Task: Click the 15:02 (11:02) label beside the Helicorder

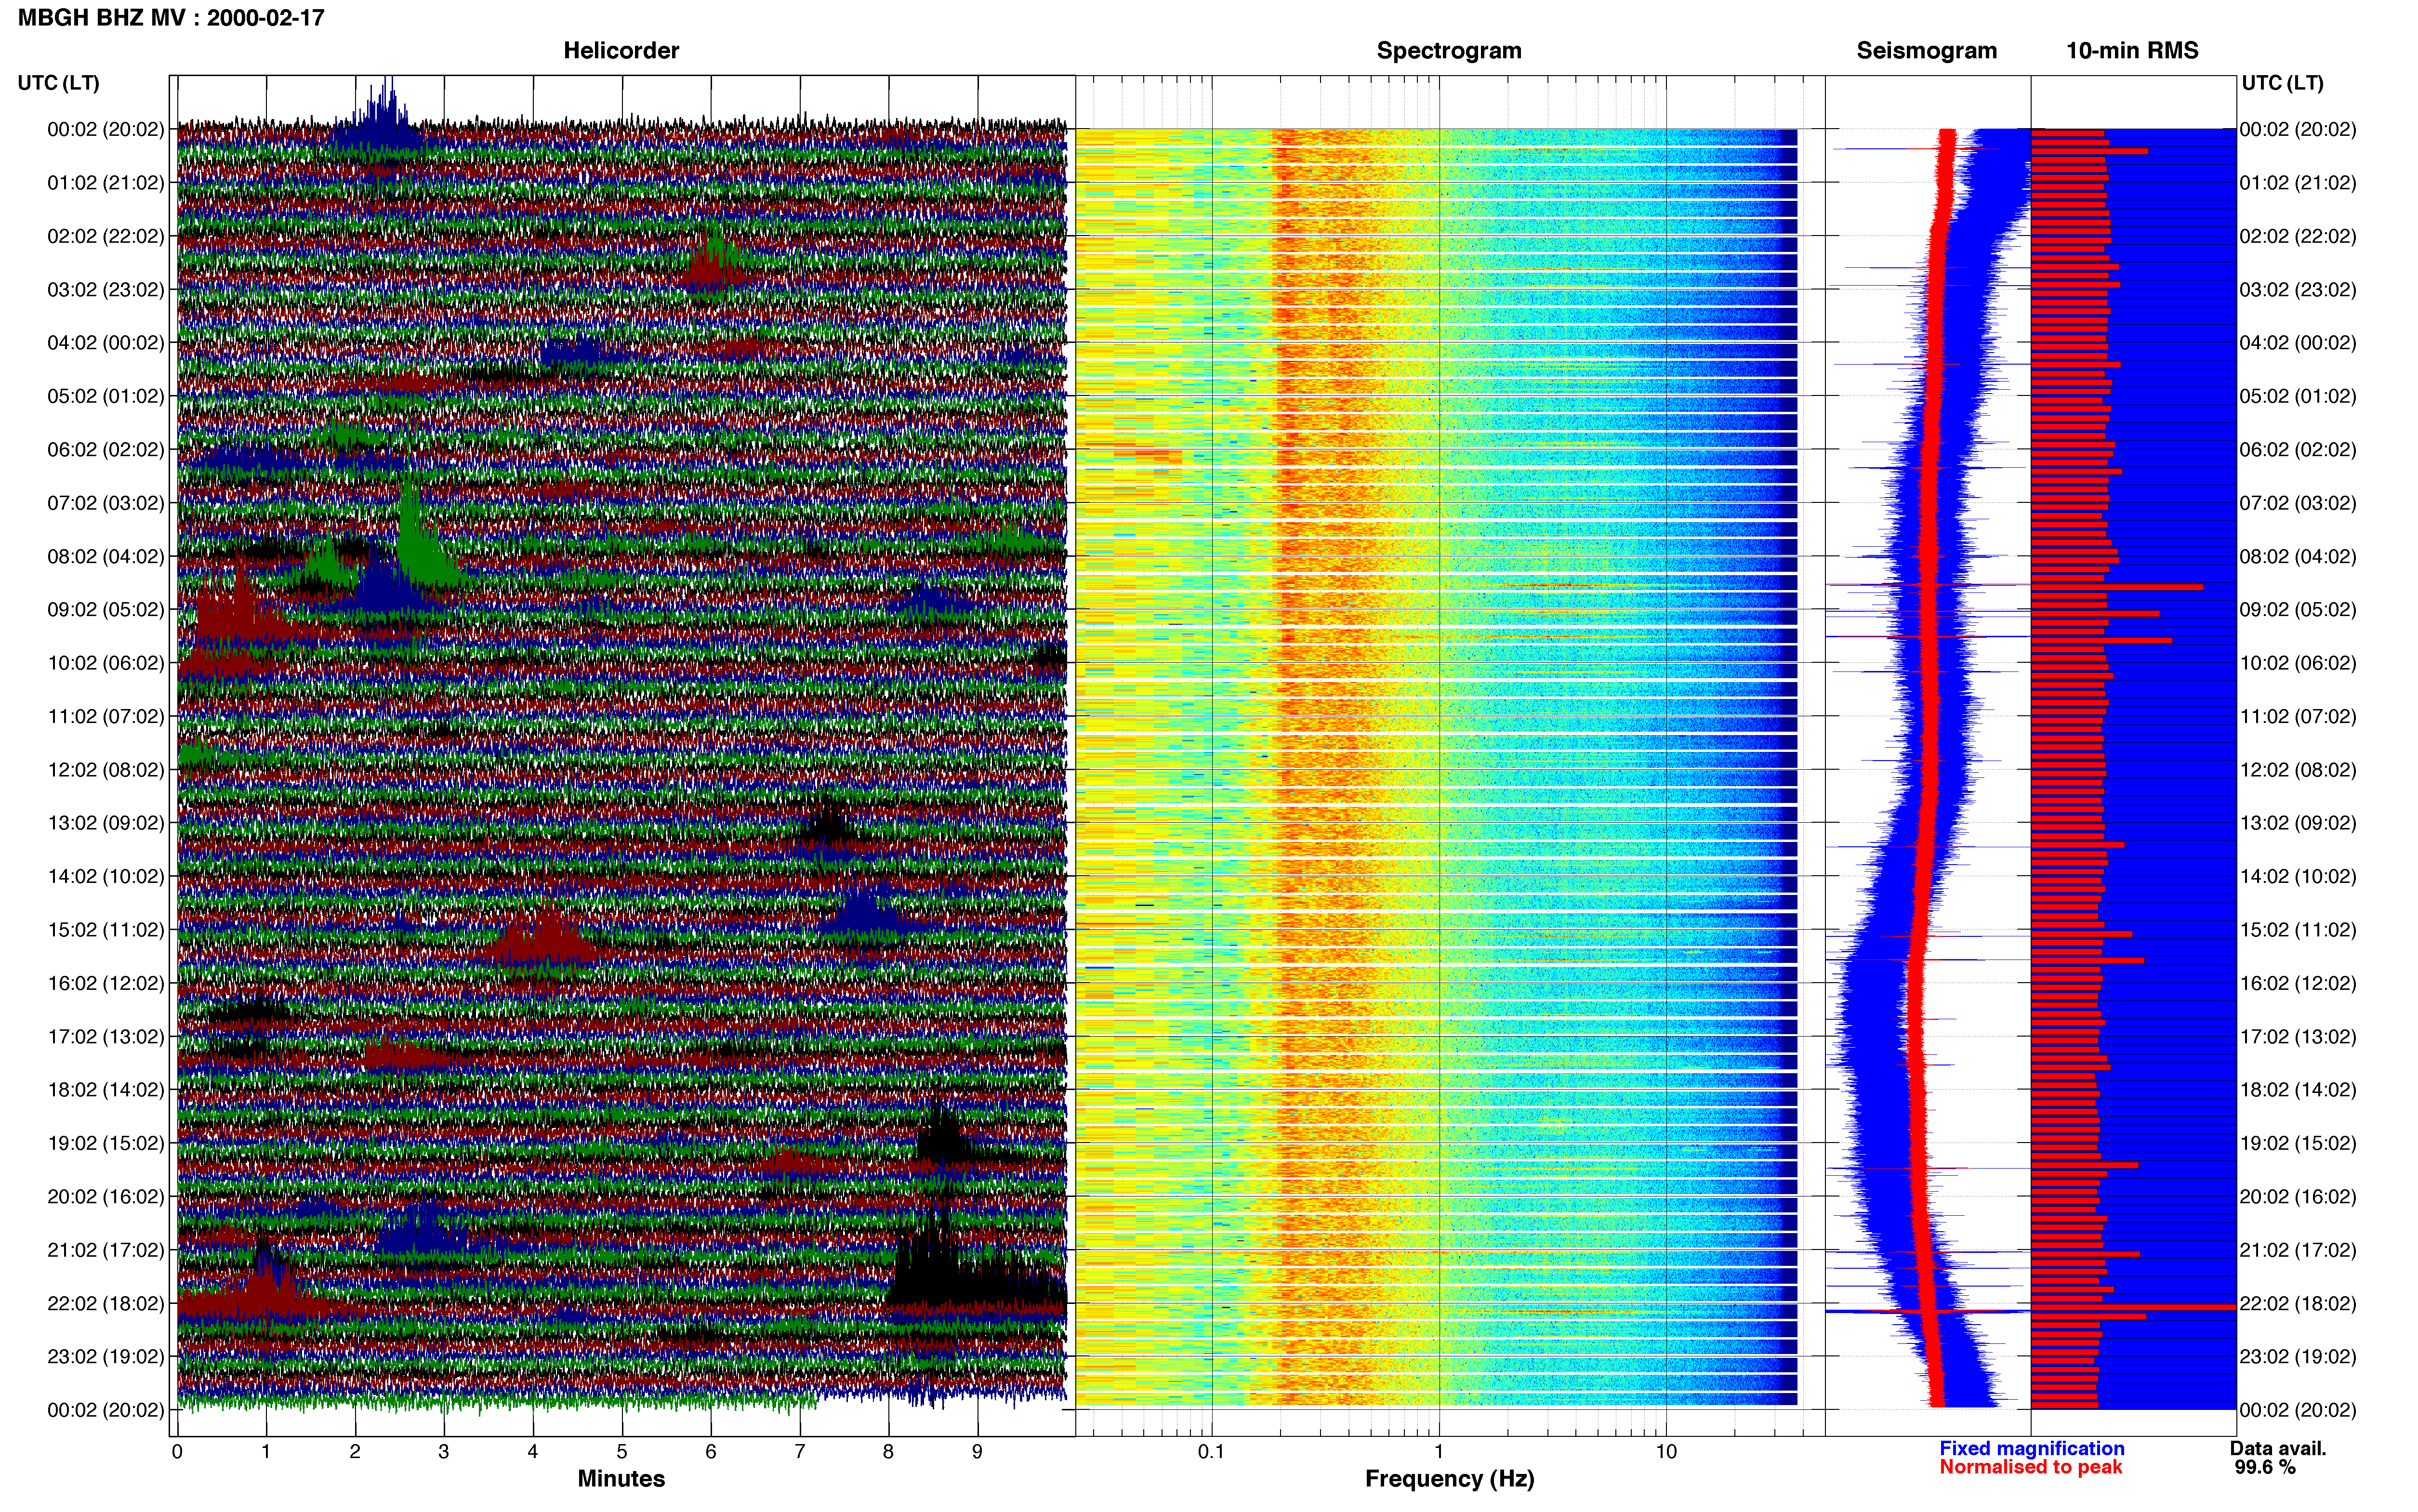Action: tap(106, 930)
